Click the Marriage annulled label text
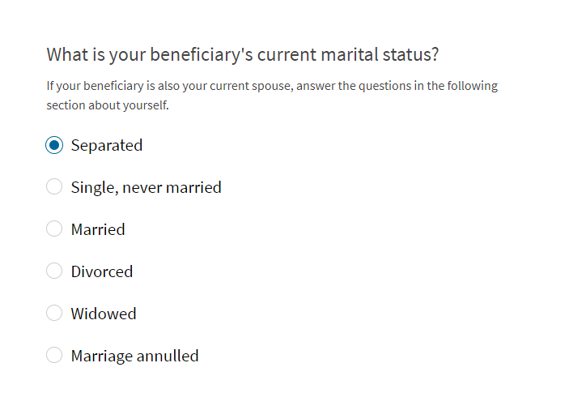Viewport: 569px width, 410px height. (x=135, y=357)
